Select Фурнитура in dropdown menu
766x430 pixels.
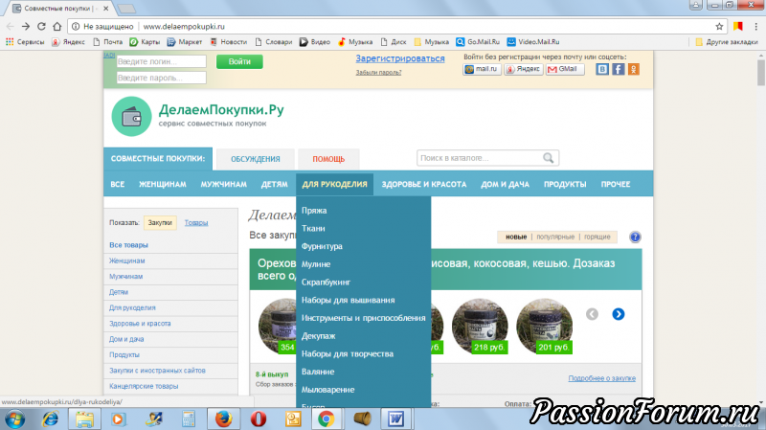(322, 246)
